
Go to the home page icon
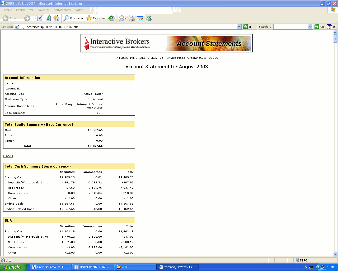click(57, 18)
